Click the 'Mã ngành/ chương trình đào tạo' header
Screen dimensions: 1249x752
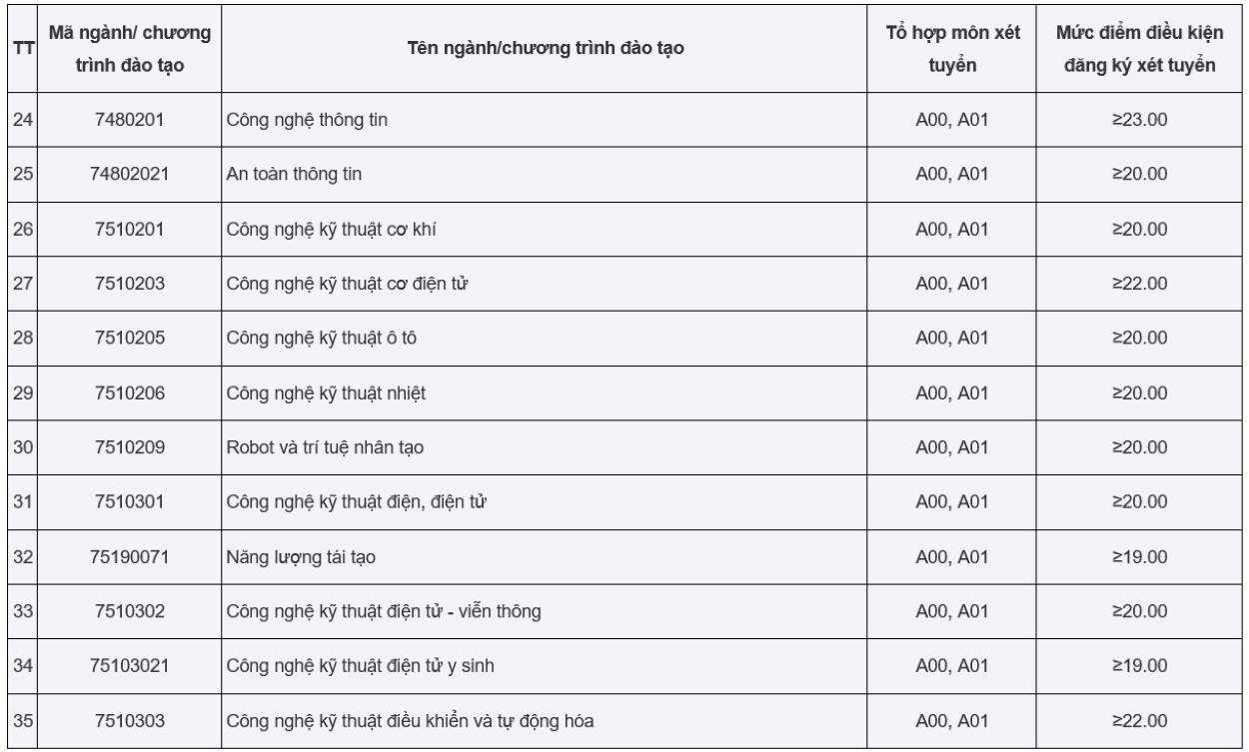[x=130, y=50]
